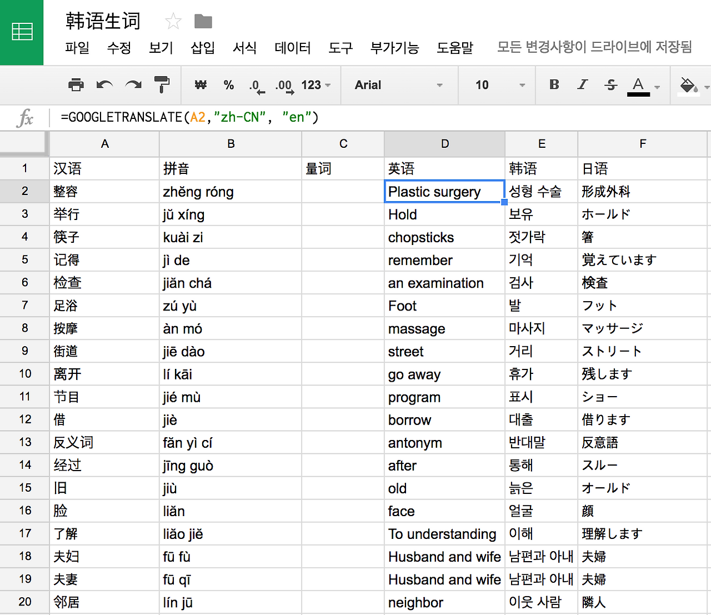Viewport: 711px width, 615px height.
Task: Click cell containing 성형 수술
Action: point(542,191)
